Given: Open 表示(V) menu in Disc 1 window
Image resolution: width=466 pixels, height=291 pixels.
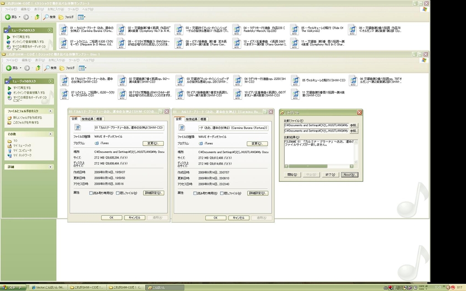Looking at the screenshot, I should tap(40, 60).
